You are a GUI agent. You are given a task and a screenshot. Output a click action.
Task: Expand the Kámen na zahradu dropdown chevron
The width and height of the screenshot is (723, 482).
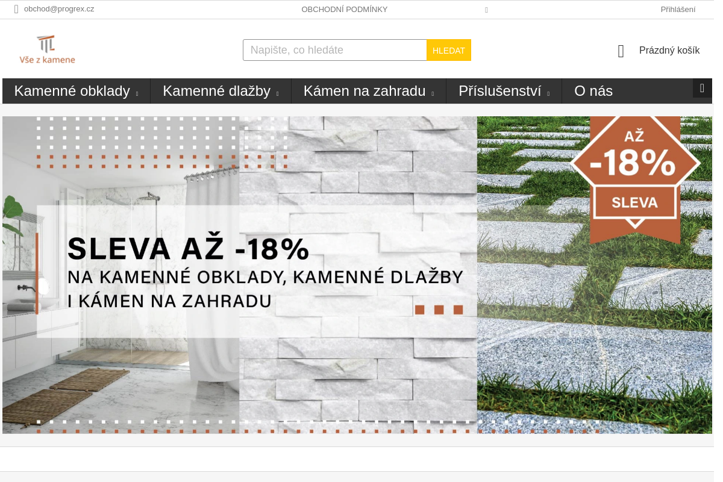(432, 93)
